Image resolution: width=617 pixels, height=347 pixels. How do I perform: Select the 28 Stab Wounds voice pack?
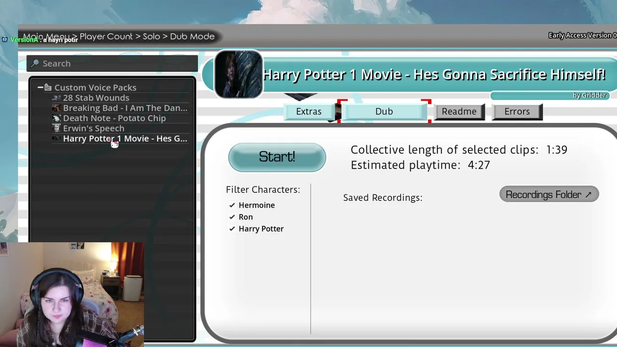[x=96, y=98]
